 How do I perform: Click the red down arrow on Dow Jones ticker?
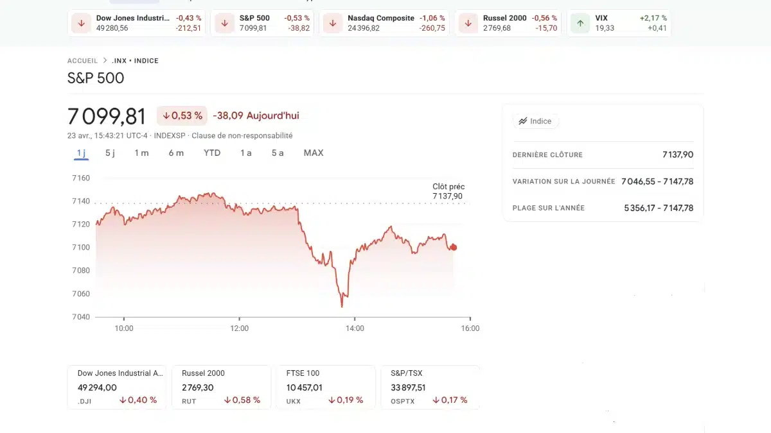point(80,23)
